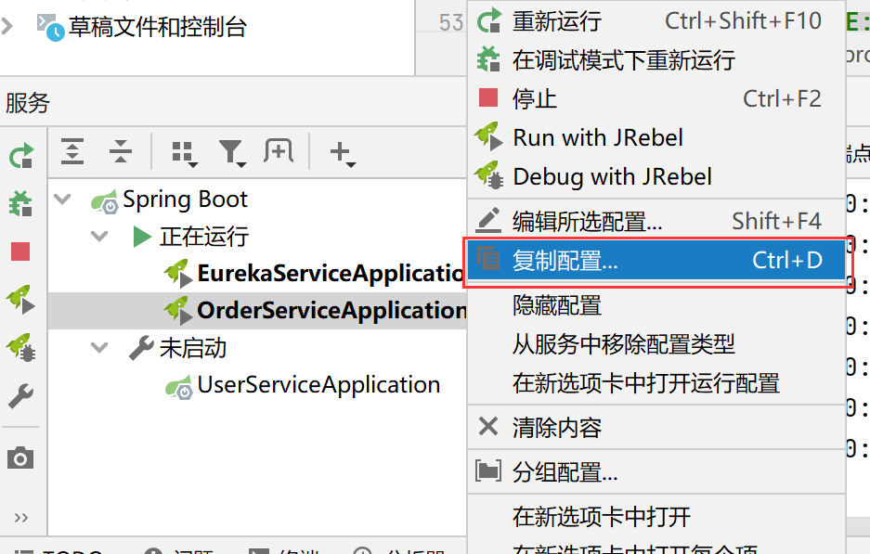Choose 在新选项卡中打开运行配置 menu entry
This screenshot has height=554, width=870.
point(656,383)
